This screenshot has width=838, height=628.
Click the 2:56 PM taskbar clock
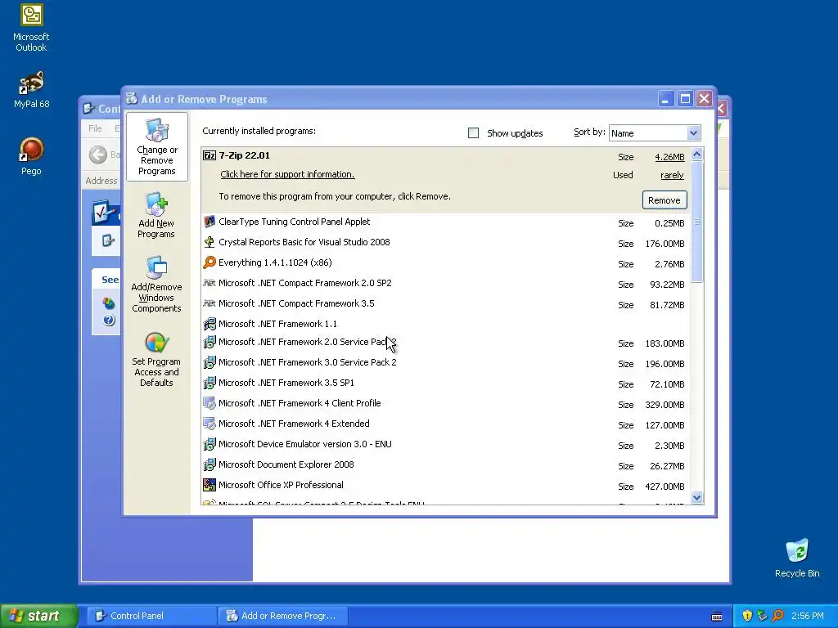[808, 616]
